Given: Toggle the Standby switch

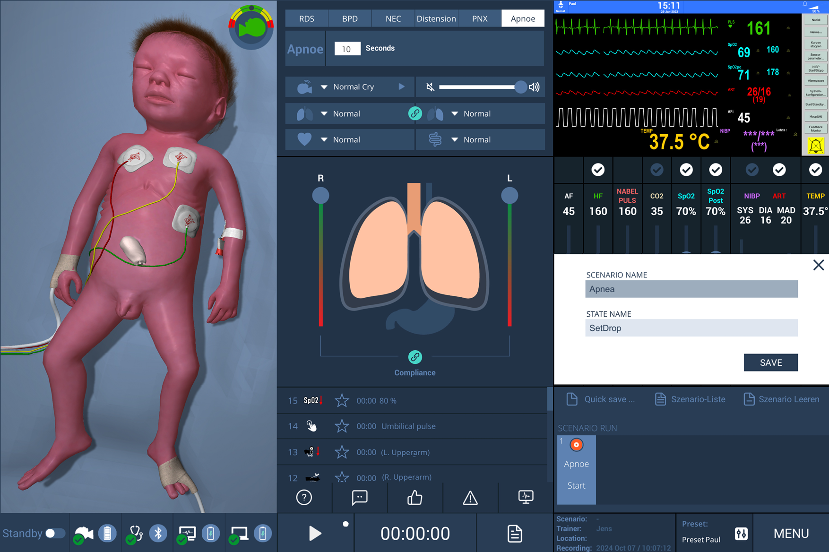Looking at the screenshot, I should (55, 534).
